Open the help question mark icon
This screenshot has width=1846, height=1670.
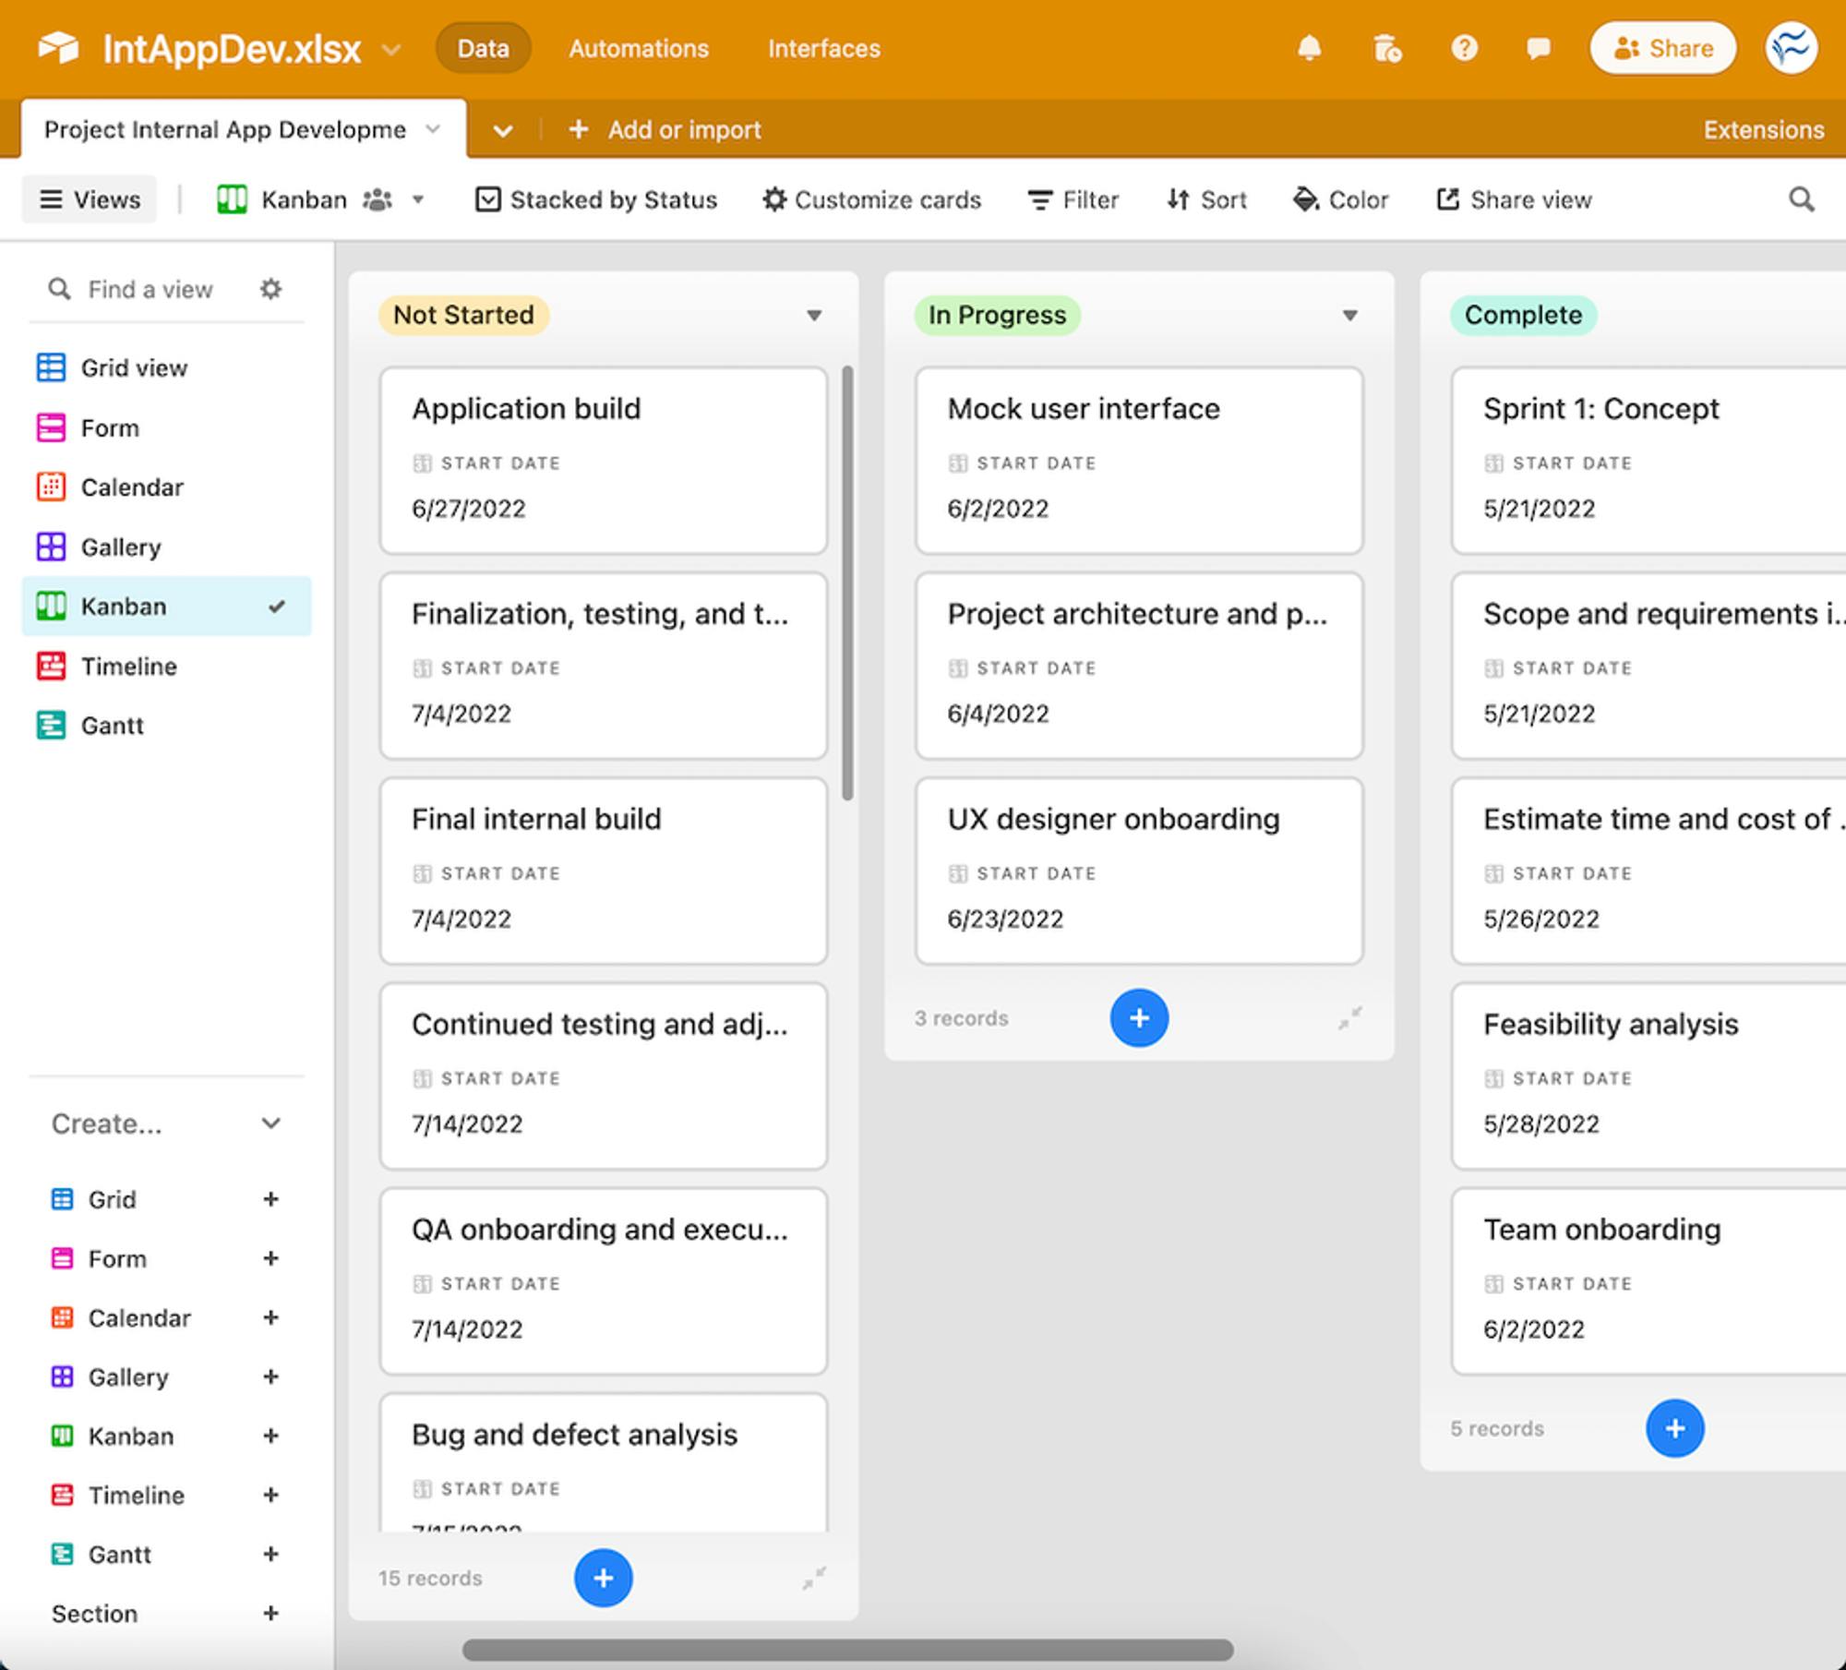tap(1464, 48)
